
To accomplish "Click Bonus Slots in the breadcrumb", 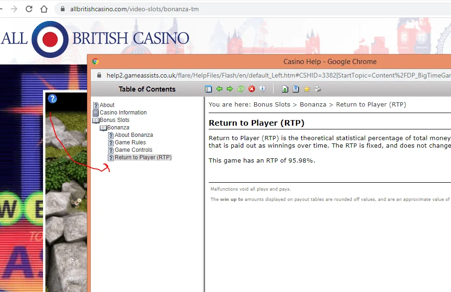I will tap(272, 105).
